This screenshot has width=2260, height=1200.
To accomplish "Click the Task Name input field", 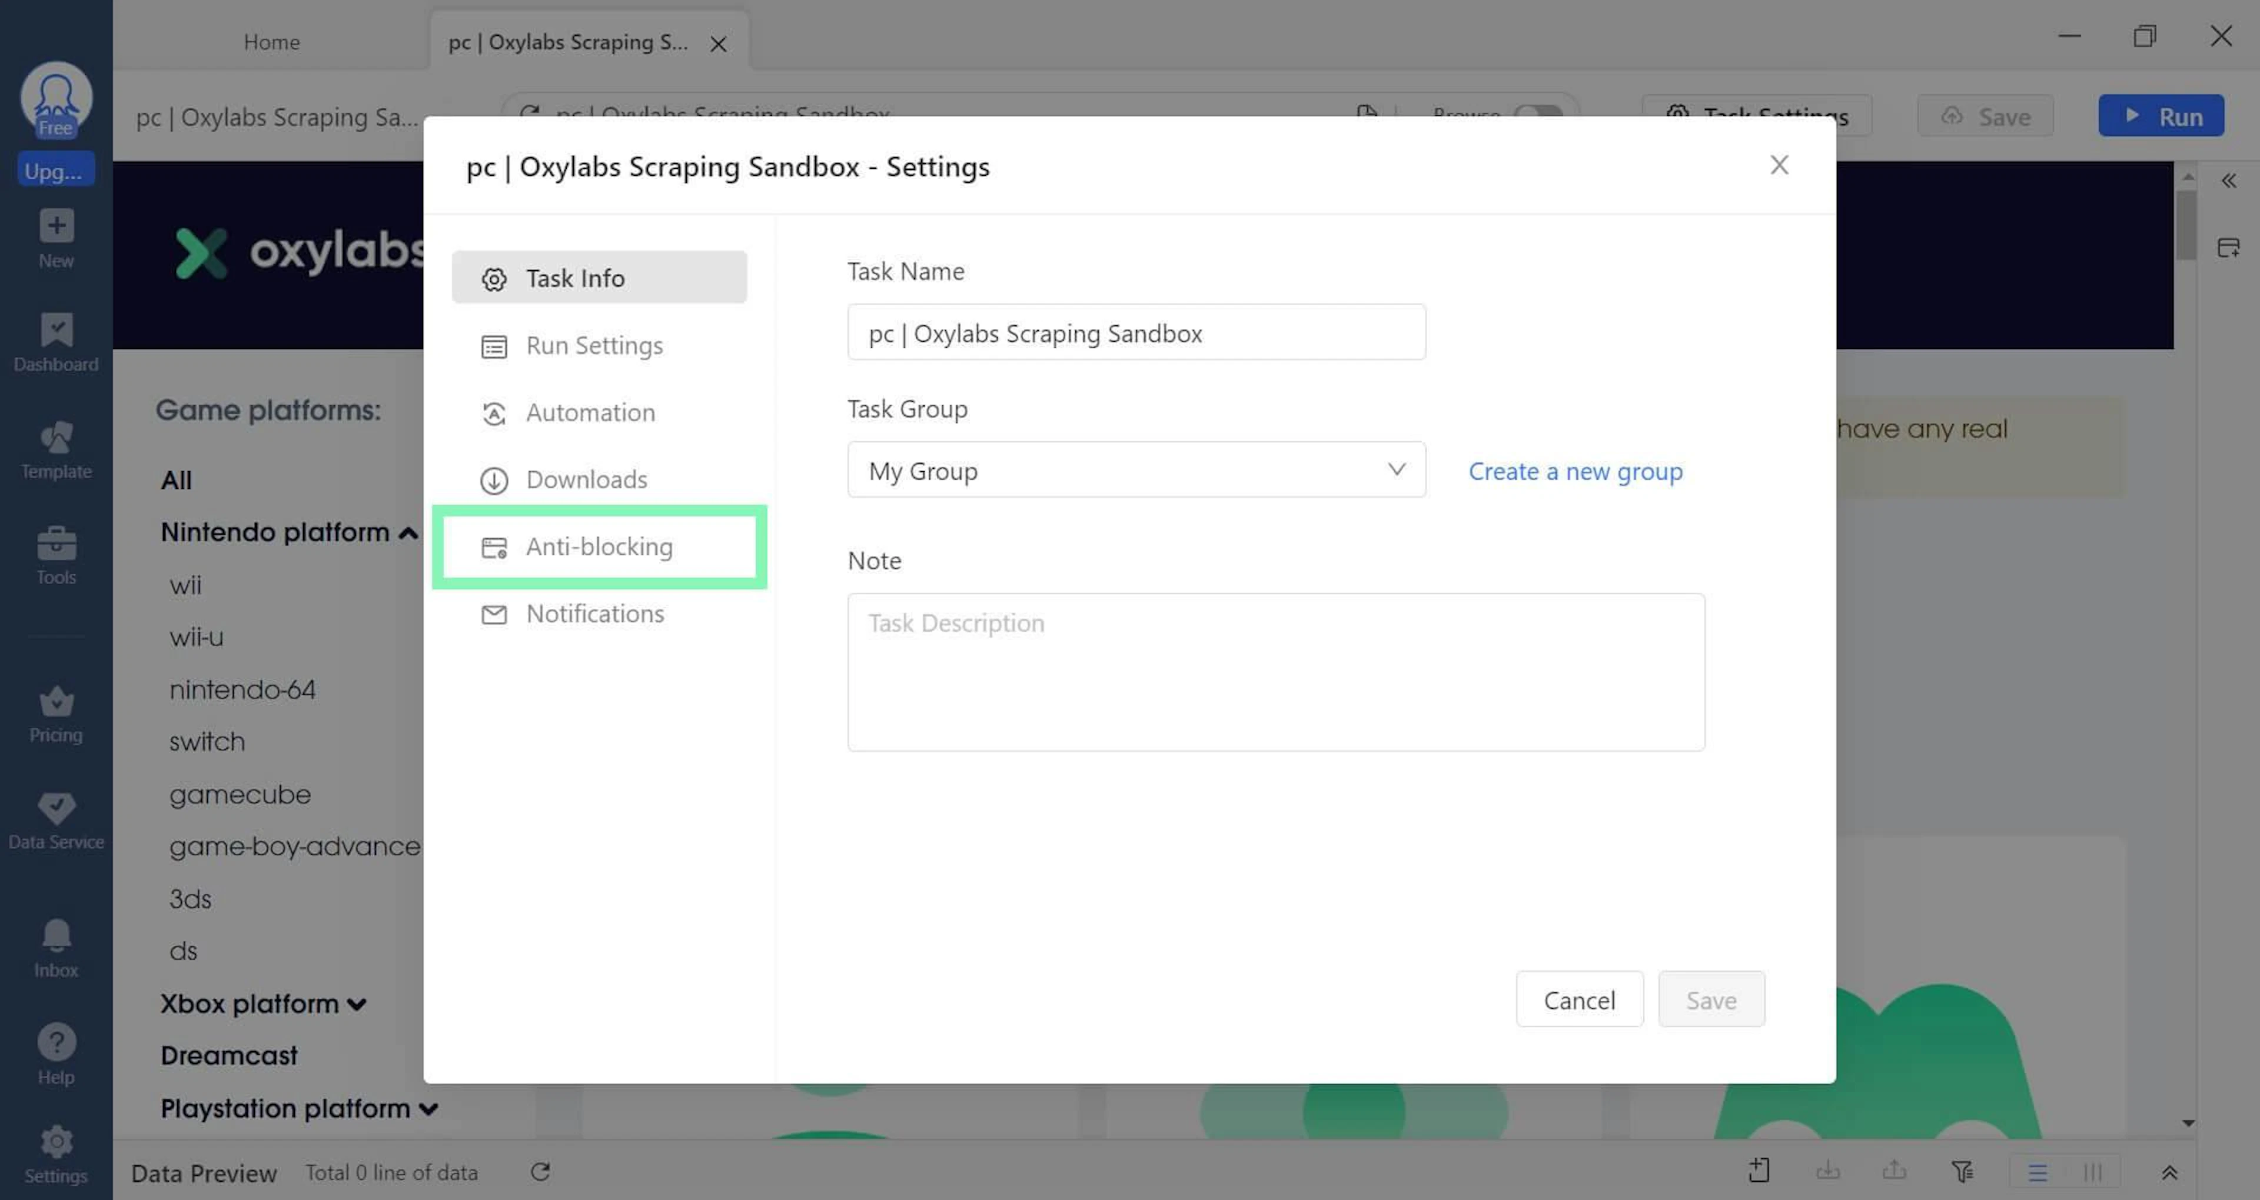I will [x=1136, y=332].
